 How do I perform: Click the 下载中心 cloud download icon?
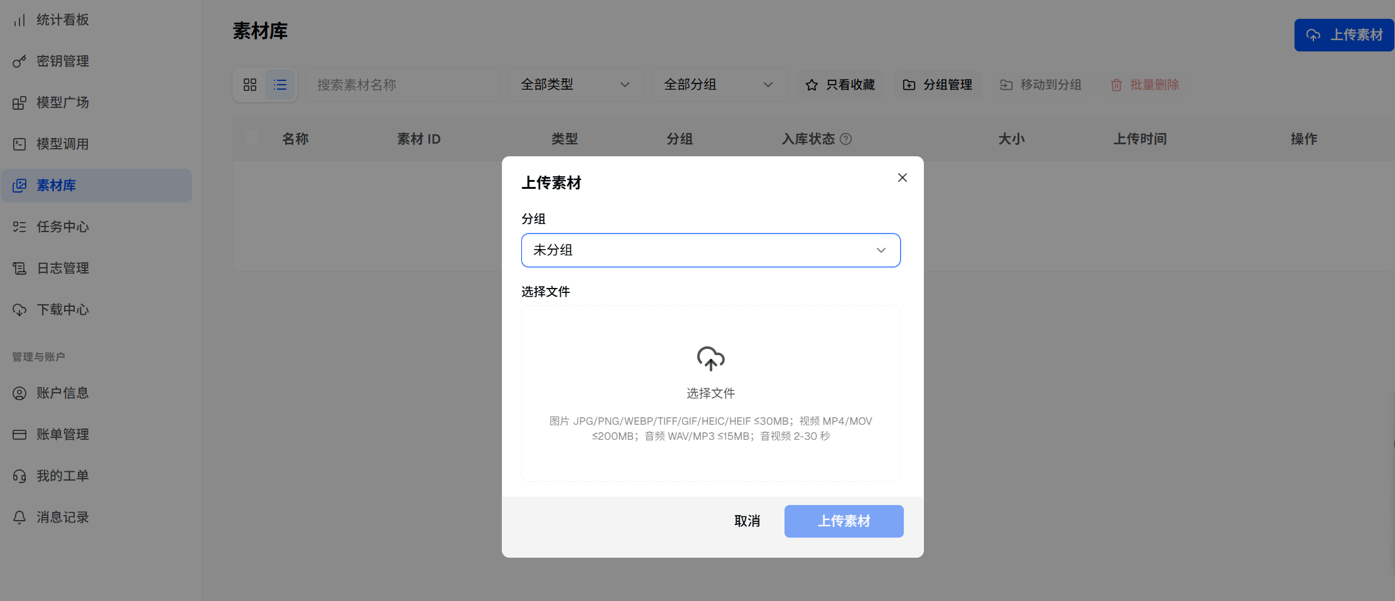pos(19,310)
